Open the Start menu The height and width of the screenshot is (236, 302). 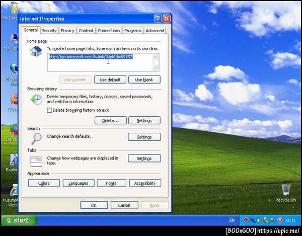19,220
